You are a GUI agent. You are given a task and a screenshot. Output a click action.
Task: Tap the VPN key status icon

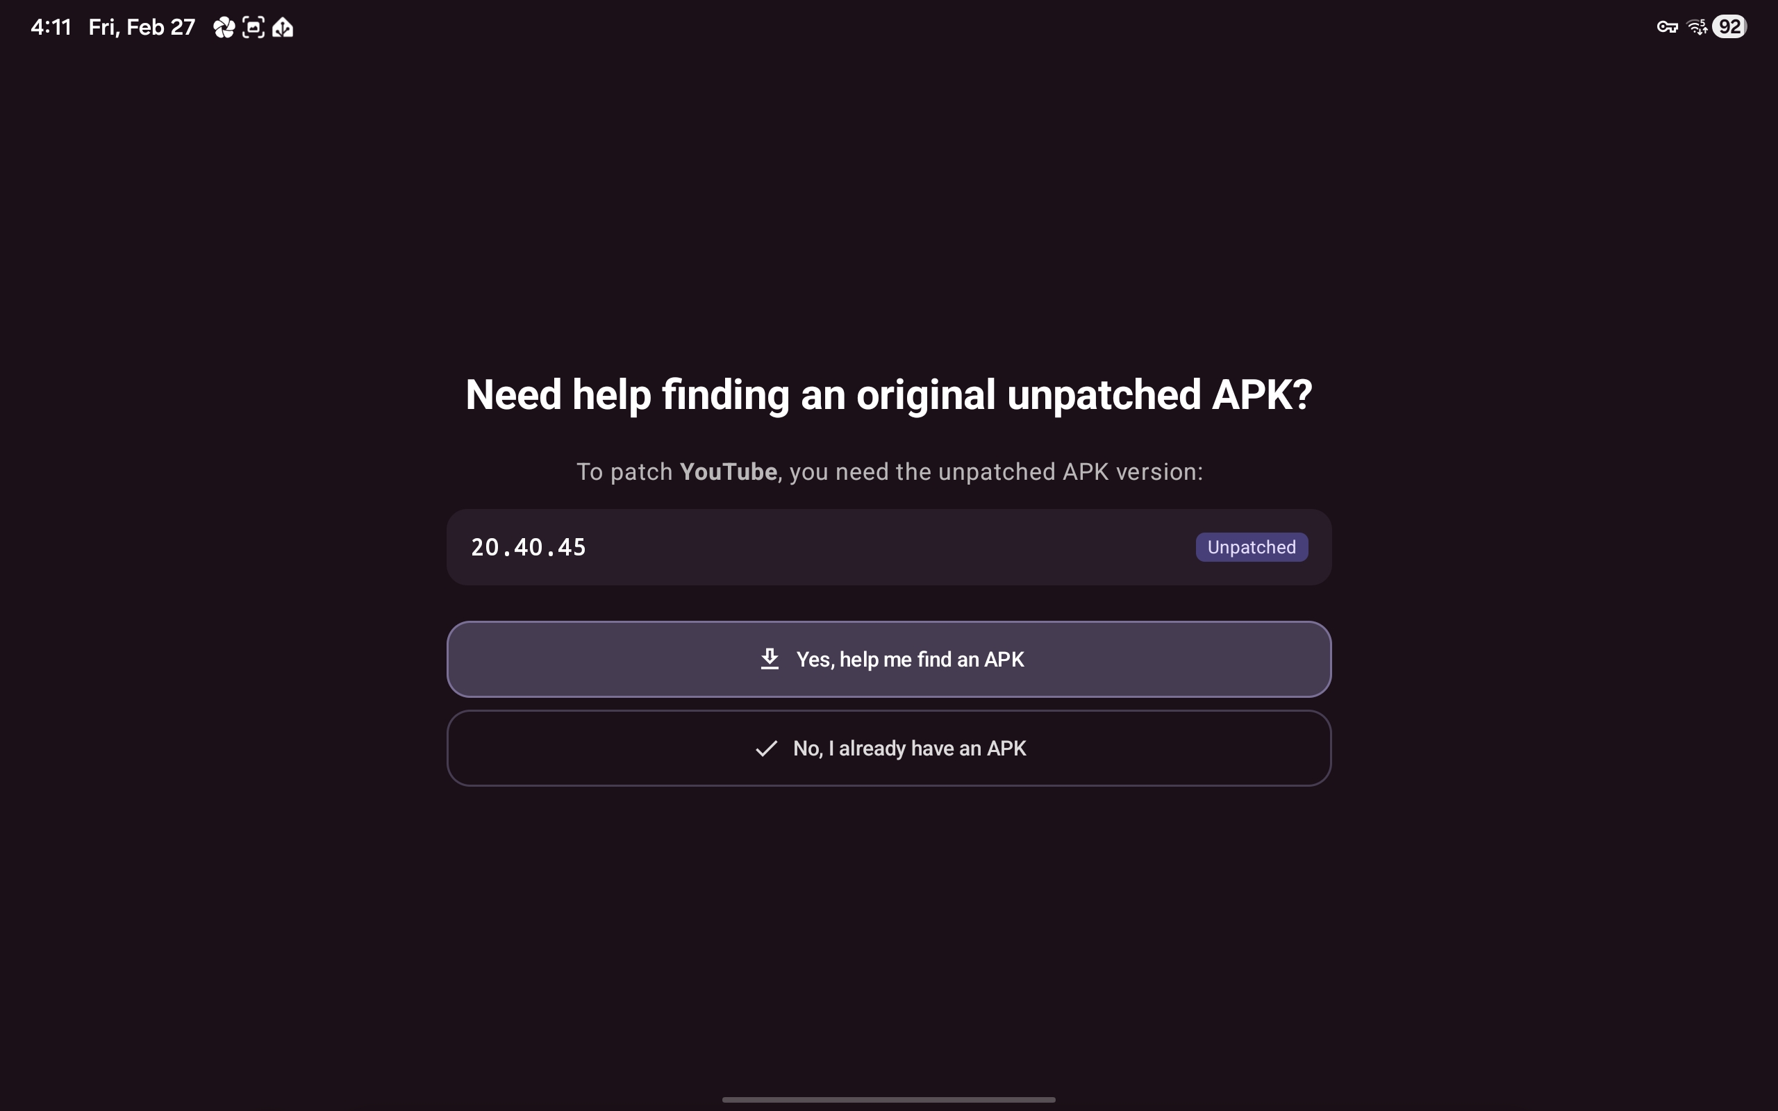point(1667,28)
